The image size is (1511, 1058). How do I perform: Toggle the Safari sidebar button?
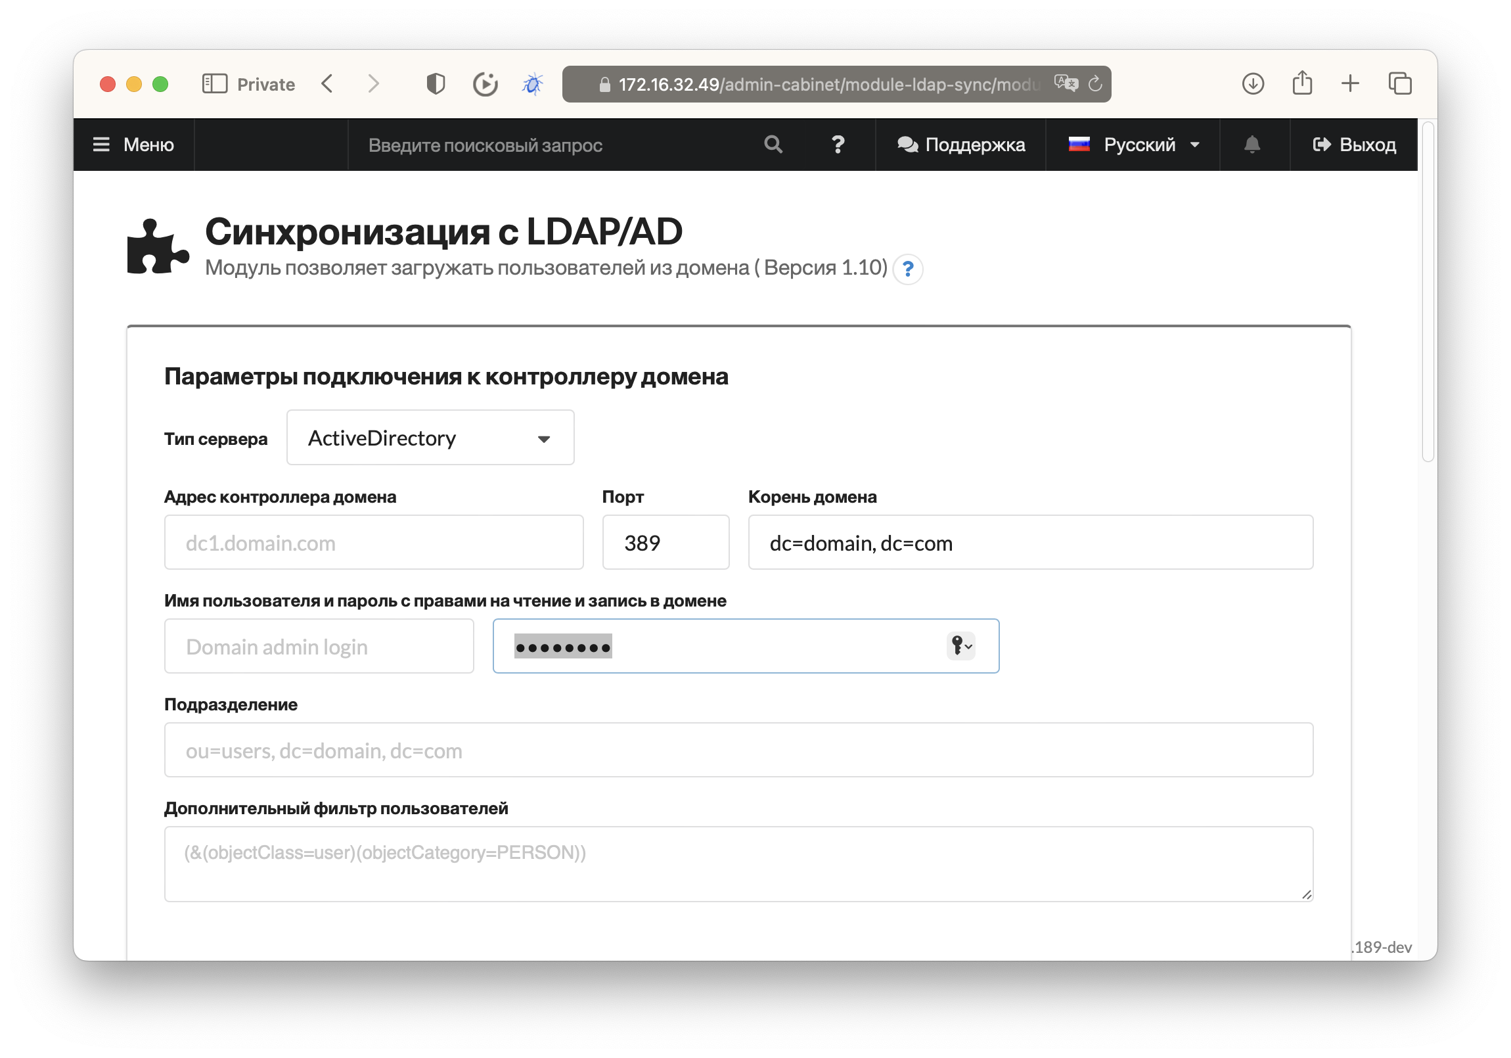(x=215, y=83)
